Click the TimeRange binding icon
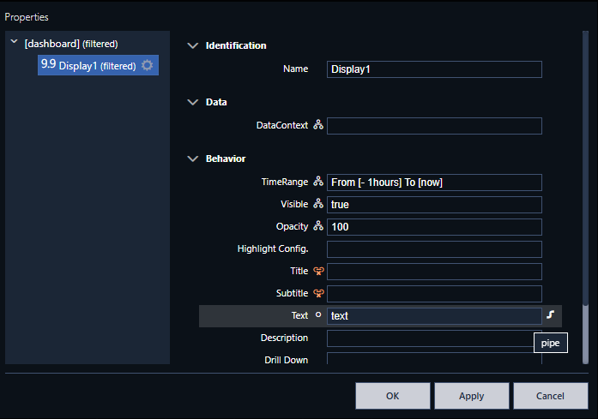The width and height of the screenshot is (598, 419). click(318, 183)
